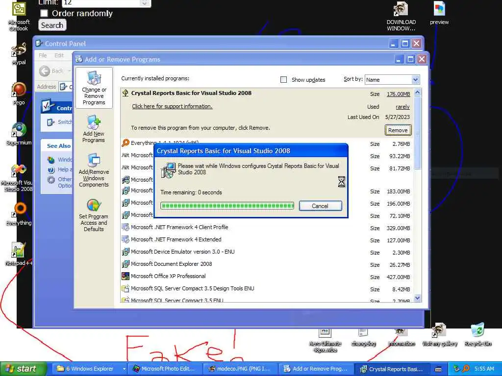Open changelog desktop file
Image resolution: width=502 pixels, height=376 pixels.
(x=363, y=333)
